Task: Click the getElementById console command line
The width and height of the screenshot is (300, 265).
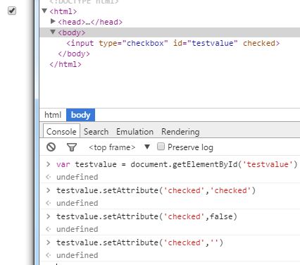Action: click(x=177, y=164)
